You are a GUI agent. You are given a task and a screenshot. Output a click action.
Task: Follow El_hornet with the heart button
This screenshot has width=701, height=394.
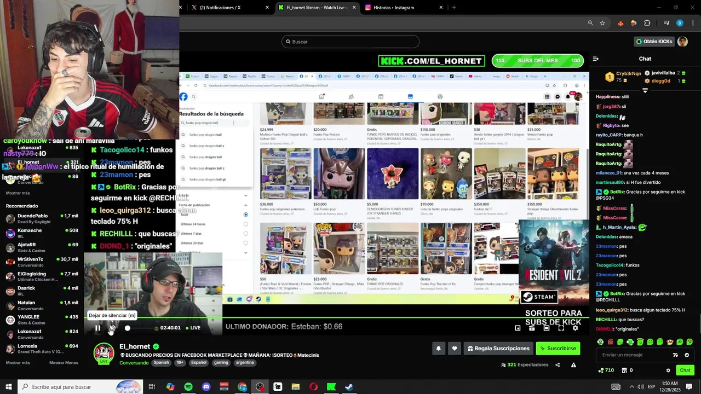pos(455,348)
